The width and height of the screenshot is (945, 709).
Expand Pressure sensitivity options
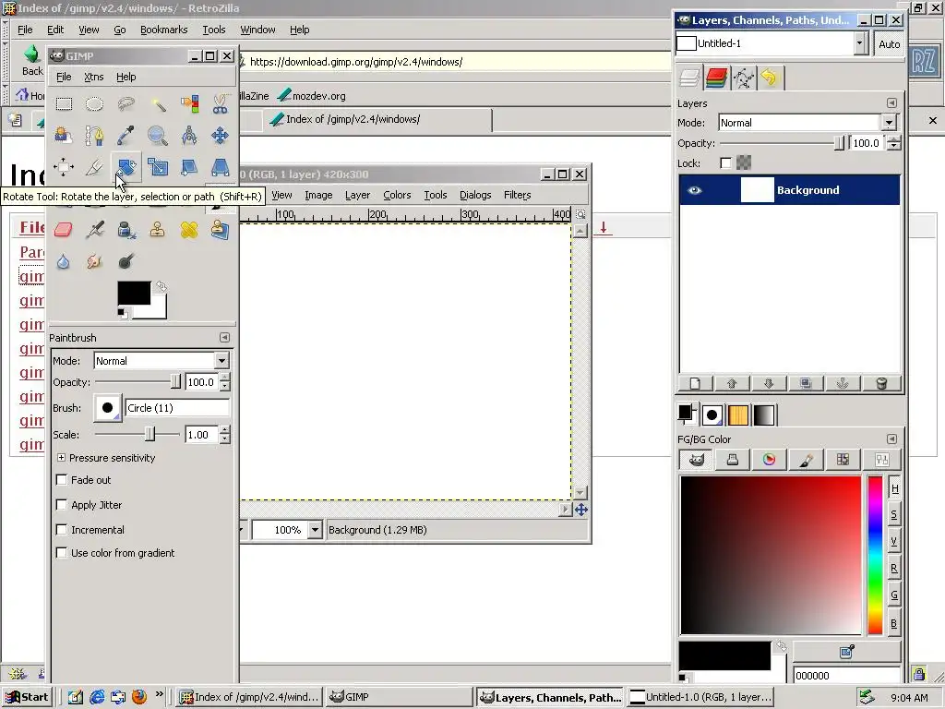(x=61, y=458)
